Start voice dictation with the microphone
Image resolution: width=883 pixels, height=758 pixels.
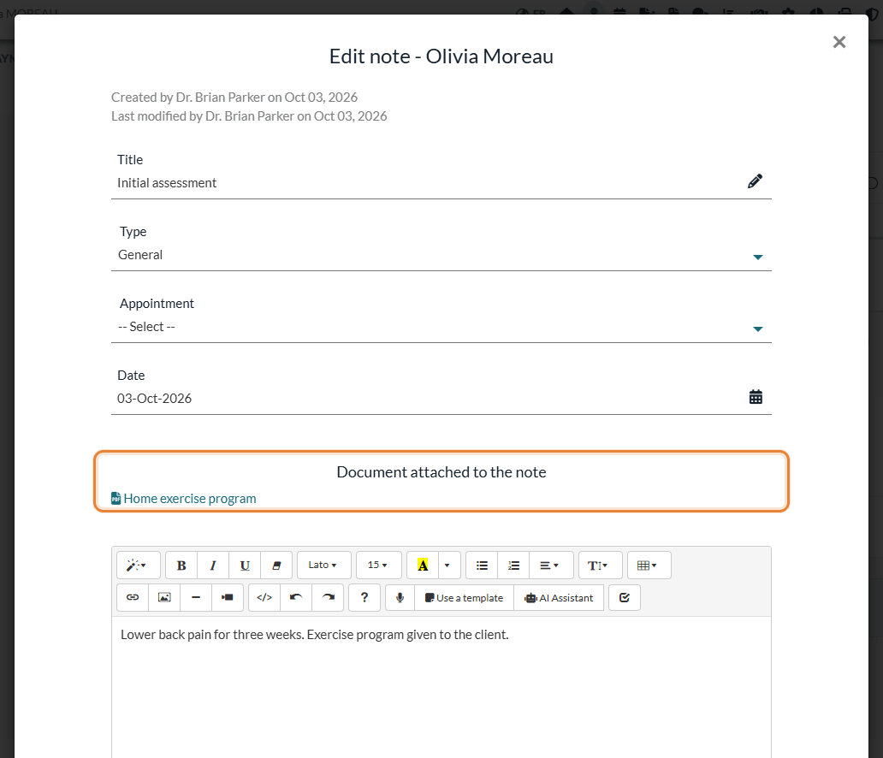point(400,597)
